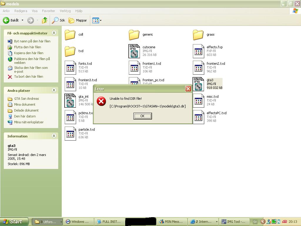The width and height of the screenshot is (301, 226).
Task: Select the fronten2.txd file icon
Action: (198, 68)
